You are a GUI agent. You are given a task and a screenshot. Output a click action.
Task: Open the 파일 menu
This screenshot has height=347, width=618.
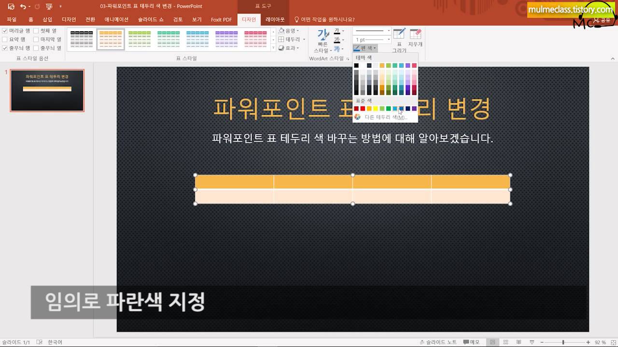[x=12, y=20]
